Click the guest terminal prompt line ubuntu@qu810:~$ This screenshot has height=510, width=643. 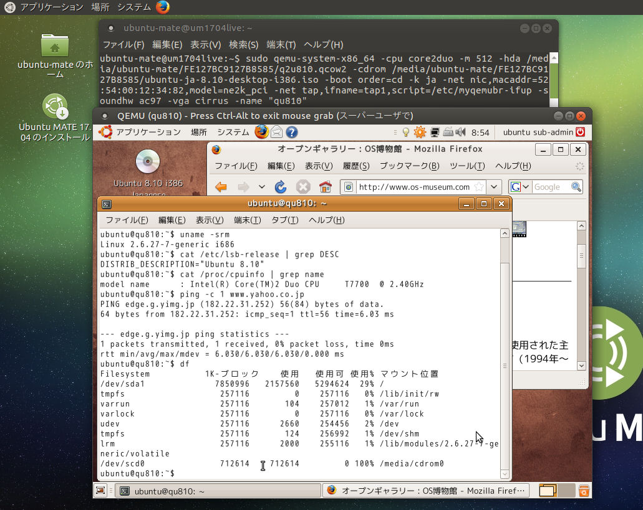[x=137, y=473]
